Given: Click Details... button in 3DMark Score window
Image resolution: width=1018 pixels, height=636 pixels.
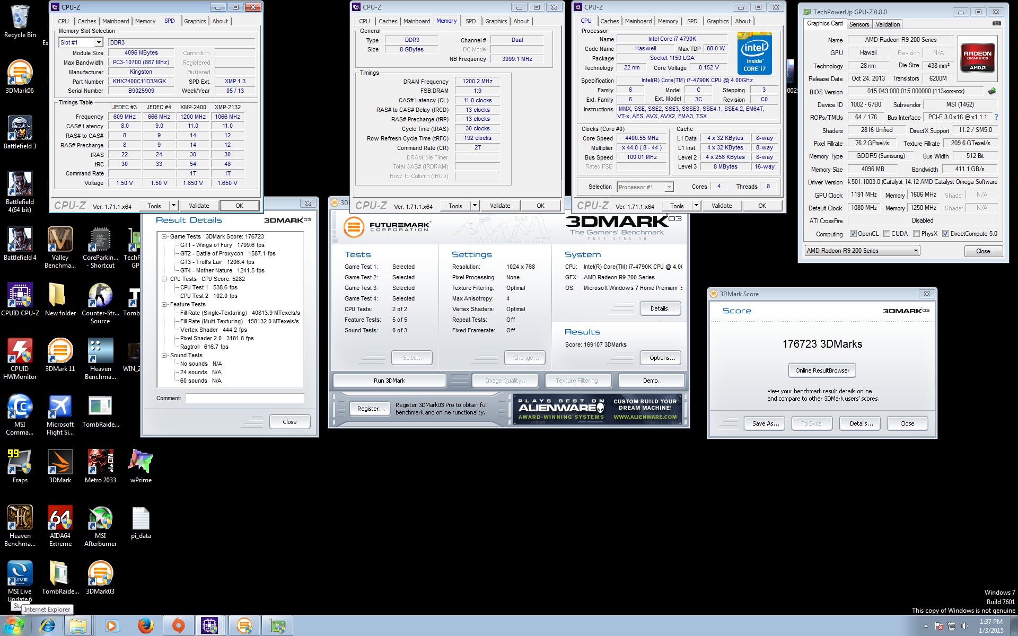Looking at the screenshot, I should coord(861,423).
